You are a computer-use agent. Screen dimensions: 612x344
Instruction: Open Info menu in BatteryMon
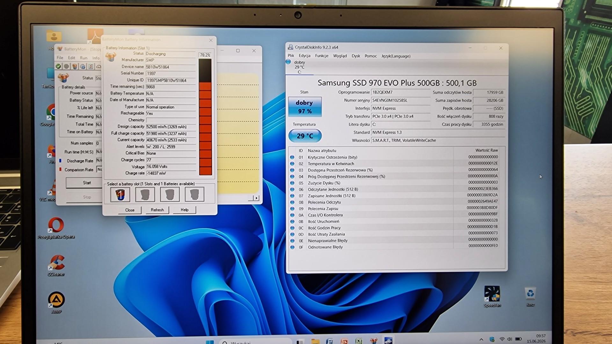pyautogui.click(x=96, y=58)
